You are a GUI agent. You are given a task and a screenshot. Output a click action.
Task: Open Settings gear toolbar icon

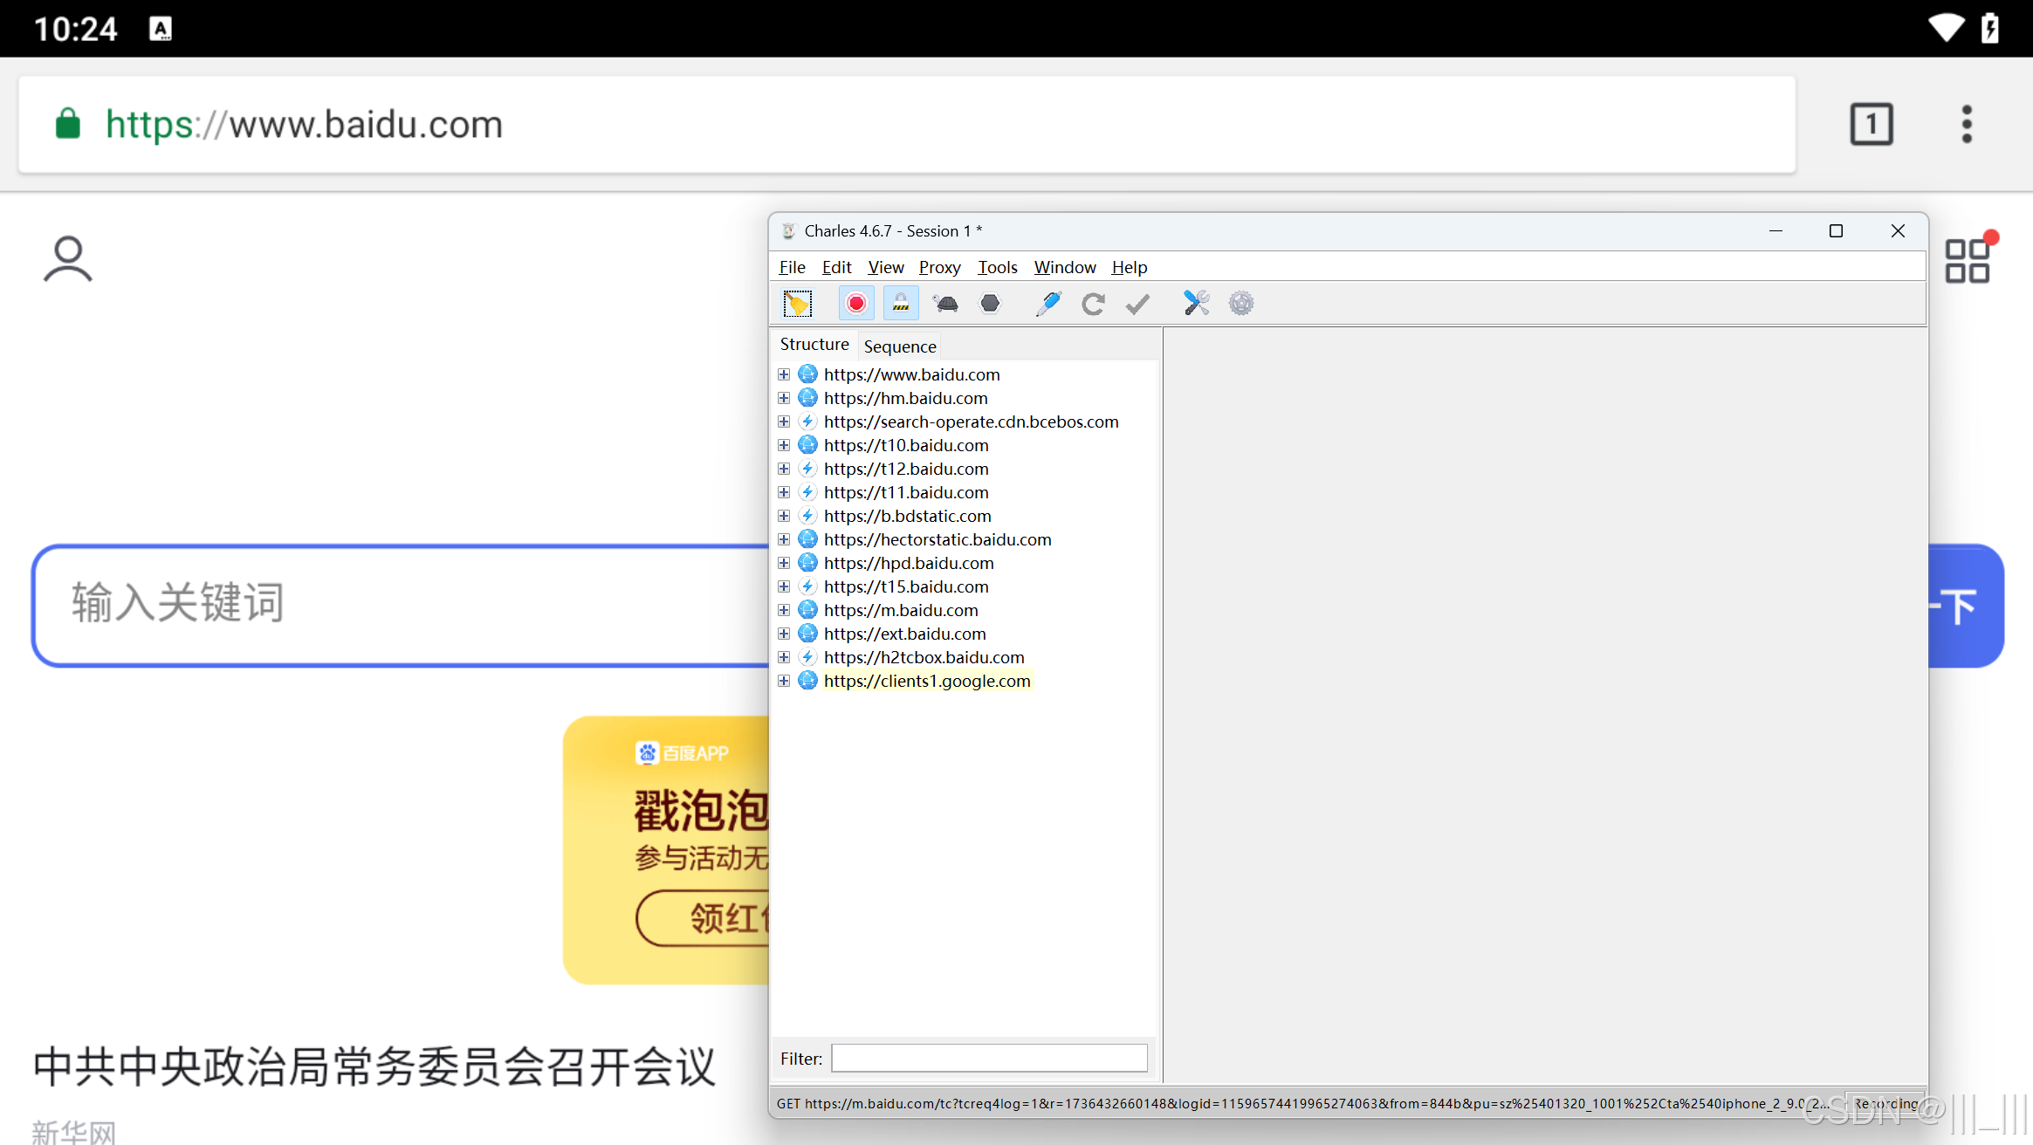(1240, 304)
